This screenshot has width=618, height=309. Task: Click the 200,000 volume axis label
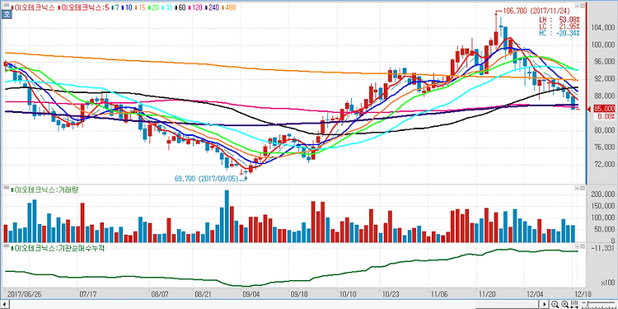pos(603,194)
